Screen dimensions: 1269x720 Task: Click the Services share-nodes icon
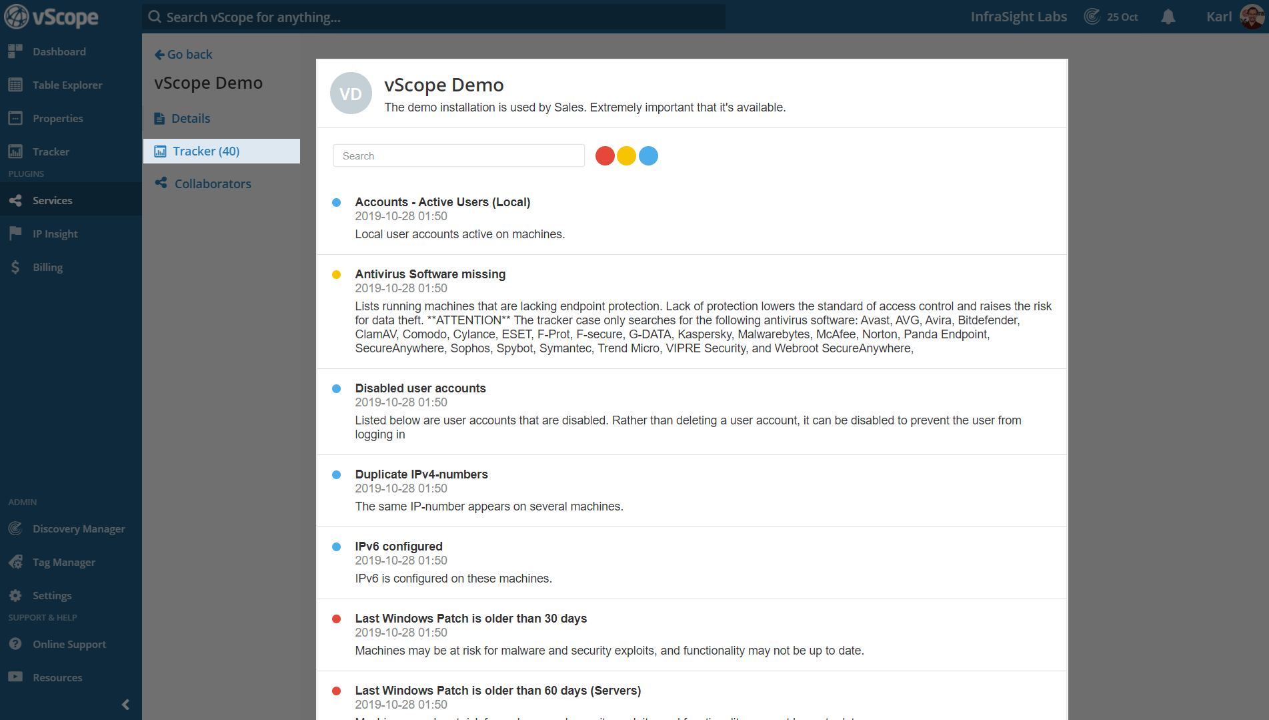(15, 200)
